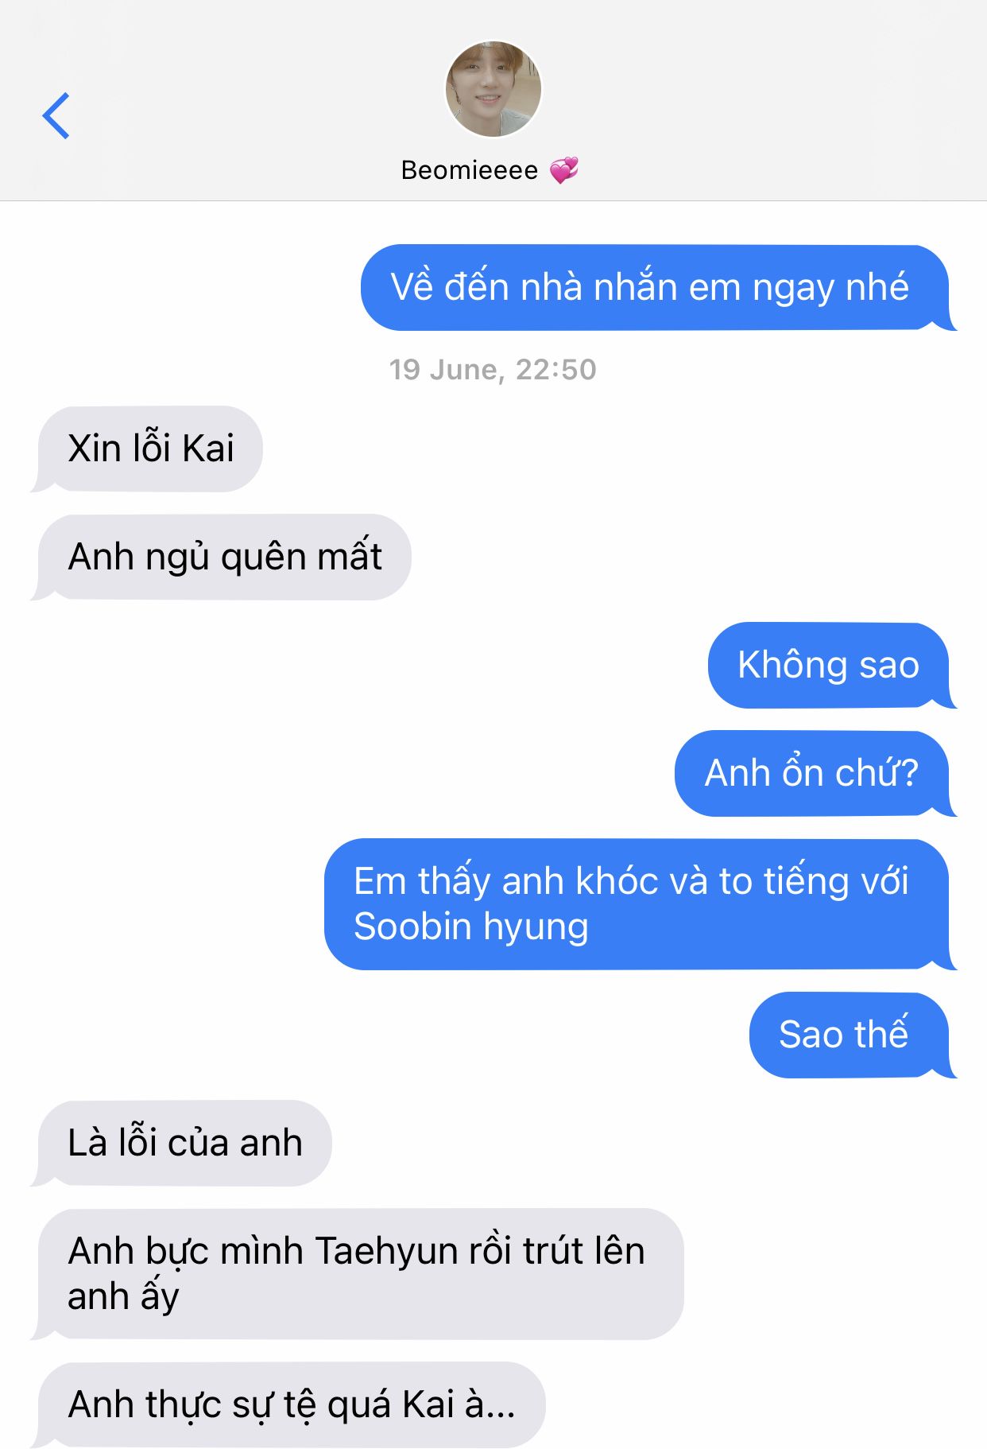Tap the message mentioning Soobin hyung
This screenshot has height=1449, width=987.
639,904
